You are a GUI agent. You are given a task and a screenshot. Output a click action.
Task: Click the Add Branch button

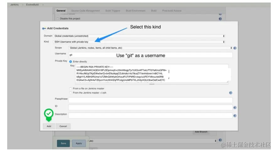tap(201, 132)
